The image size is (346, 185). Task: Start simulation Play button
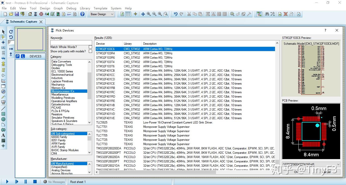coord(7,182)
